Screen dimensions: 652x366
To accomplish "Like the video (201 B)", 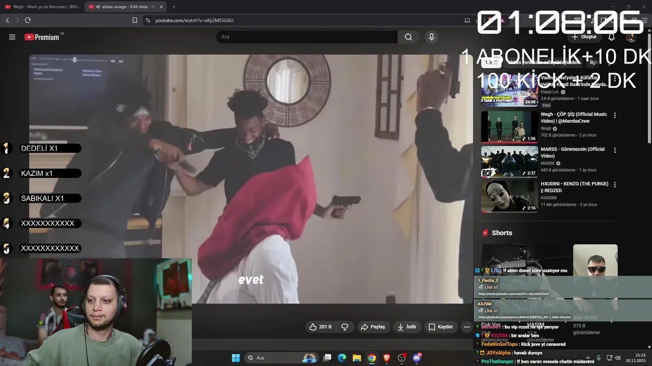I will click(x=320, y=327).
